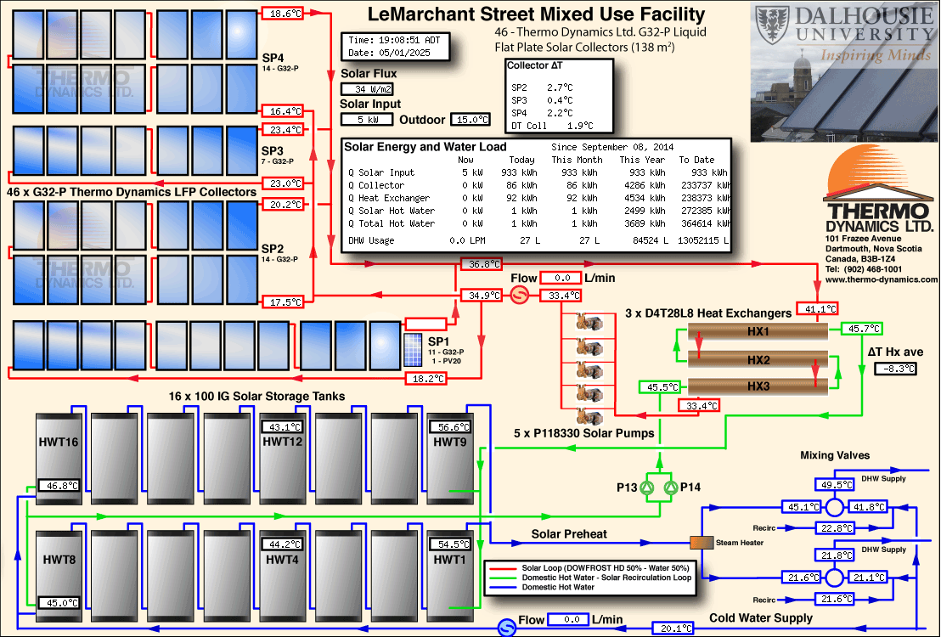Screen dimensions: 941x637
Task: Click the HWT1 54.5°C reading
Action: pos(451,544)
